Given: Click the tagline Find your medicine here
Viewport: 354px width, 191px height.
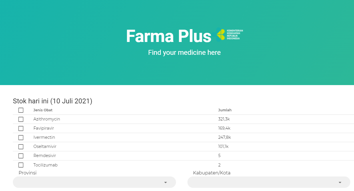Looking at the screenshot, I should [x=184, y=53].
